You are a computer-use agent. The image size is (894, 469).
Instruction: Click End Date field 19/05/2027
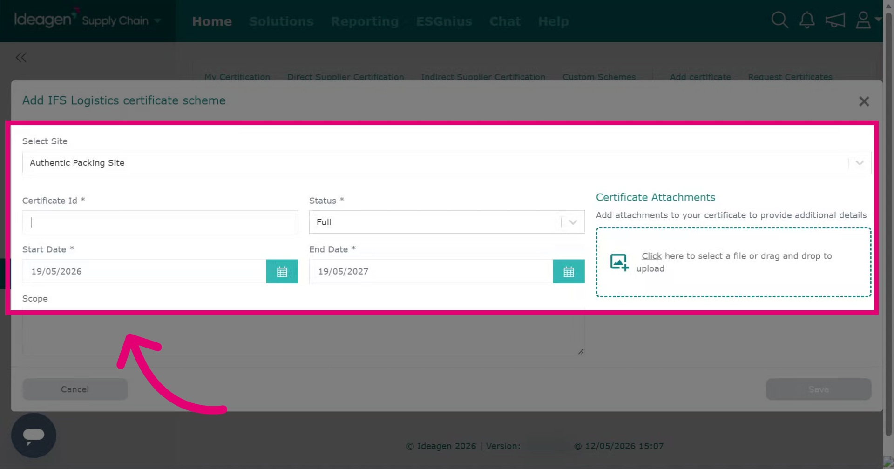(431, 271)
